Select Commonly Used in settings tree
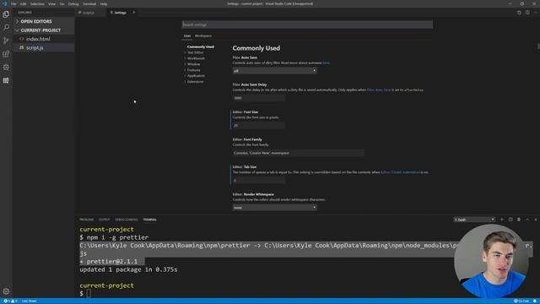The image size is (540, 304). pos(201,47)
